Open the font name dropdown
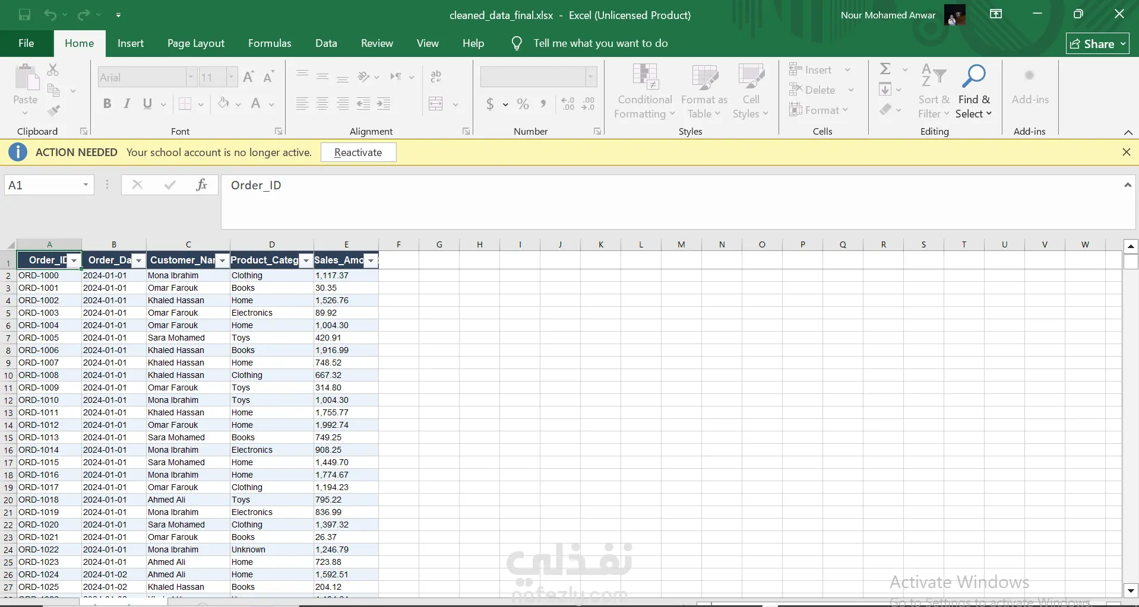Viewport: 1139px width, 607px height. 191,77
